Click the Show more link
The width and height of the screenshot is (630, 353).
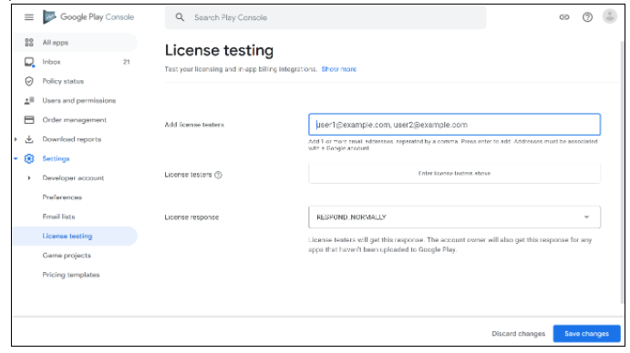(x=339, y=69)
